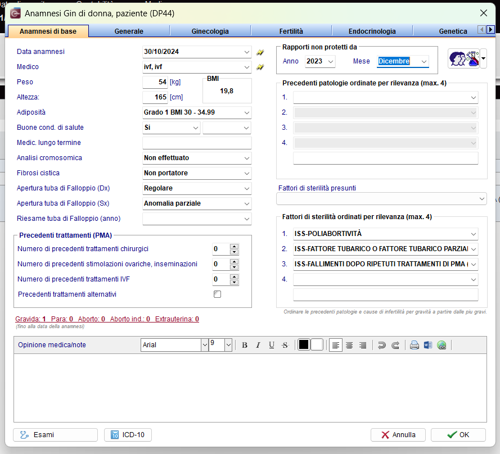Image resolution: width=500 pixels, height=454 pixels.
Task: Print the medical opinion note
Action: (x=414, y=345)
